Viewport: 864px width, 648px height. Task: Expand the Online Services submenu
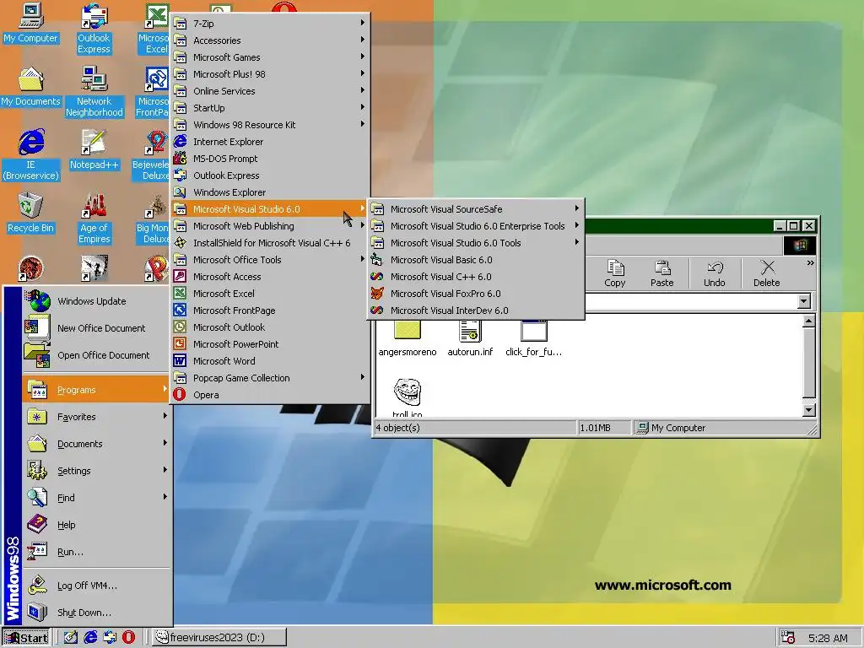click(269, 91)
